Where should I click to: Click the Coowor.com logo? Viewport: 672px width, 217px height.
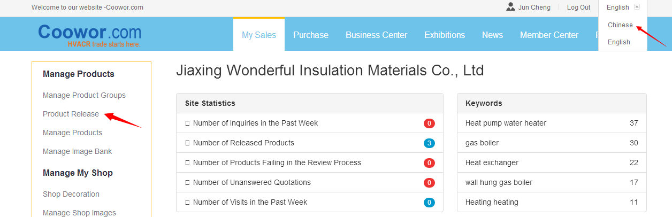[89, 34]
